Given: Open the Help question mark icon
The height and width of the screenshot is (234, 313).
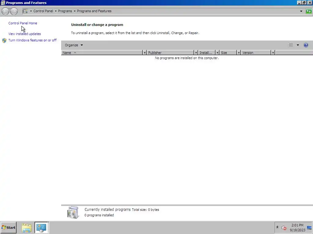Looking at the screenshot, I should pos(306,45).
